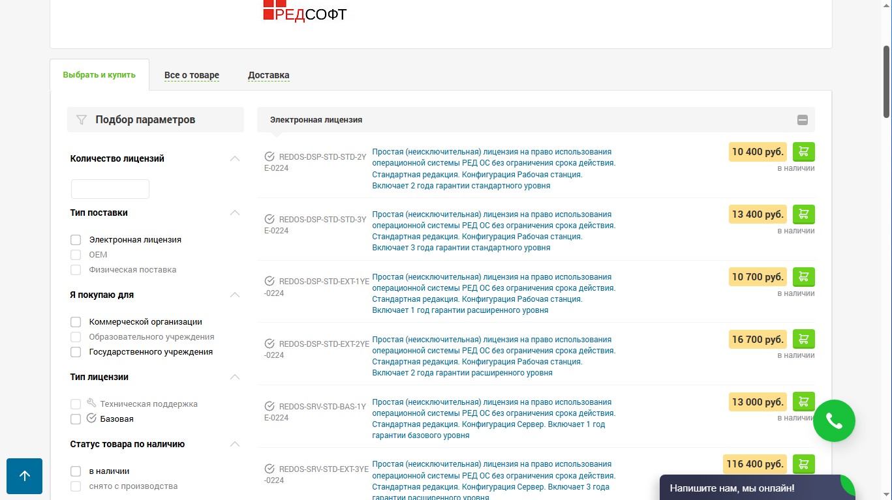Viewport: 892px width, 500px height.
Task: Open description link of REDOS-SRV-STD-EXT-3Y license
Action: click(x=494, y=481)
